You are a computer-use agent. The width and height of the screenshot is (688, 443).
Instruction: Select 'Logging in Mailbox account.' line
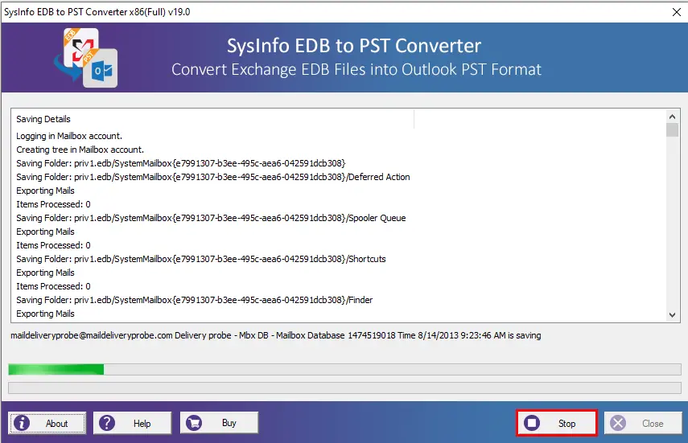point(69,136)
